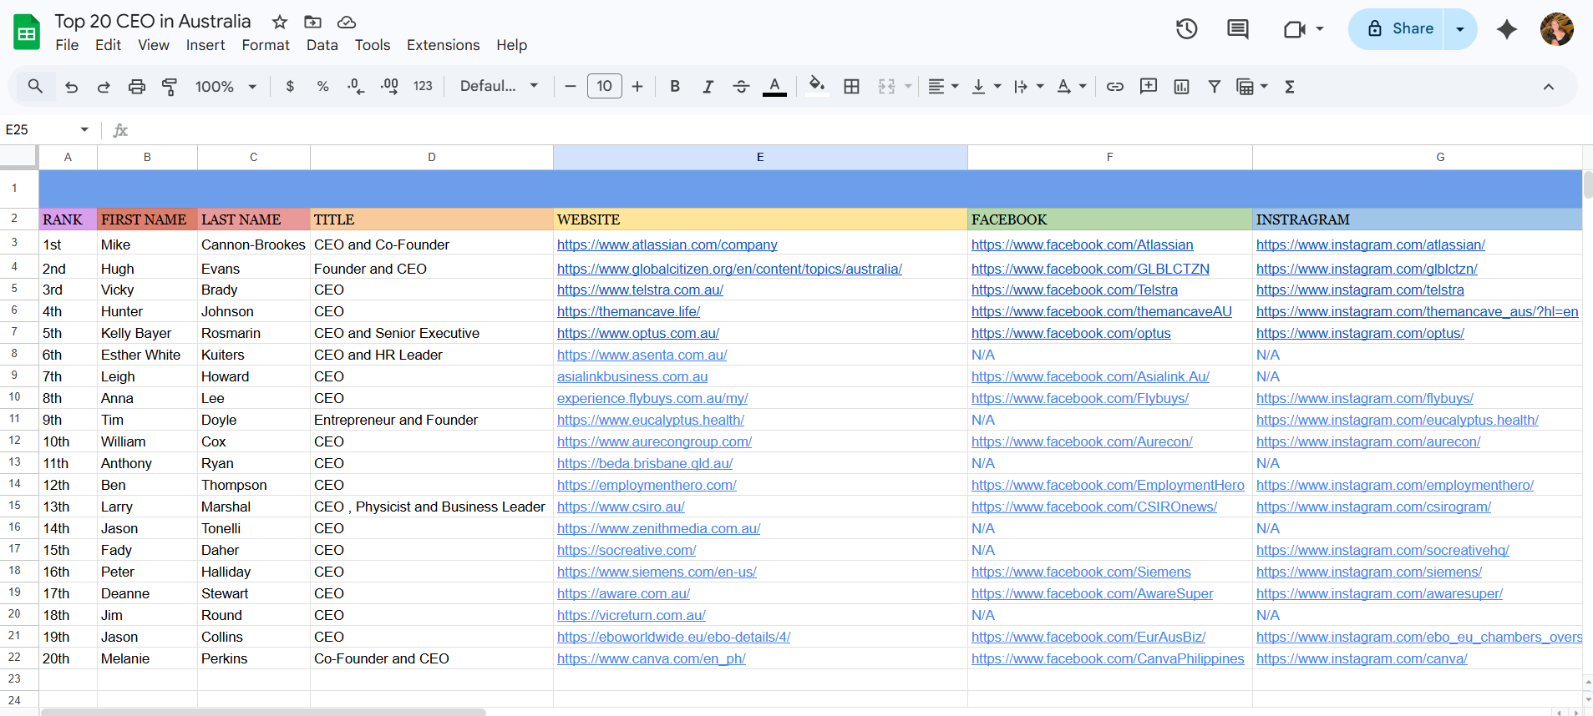Start a meeting with the camera icon
Image resolution: width=1593 pixels, height=716 pixels.
(x=1294, y=29)
